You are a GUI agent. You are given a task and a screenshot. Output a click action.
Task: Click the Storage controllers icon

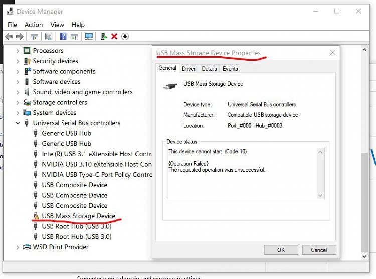pos(27,103)
